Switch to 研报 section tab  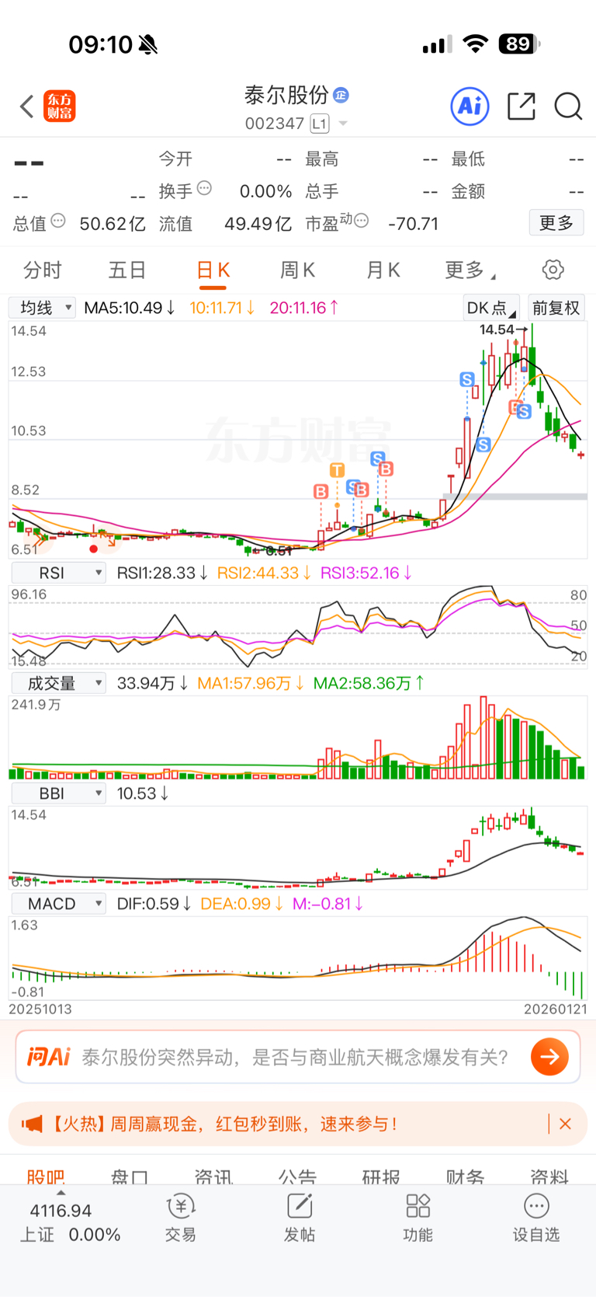click(x=381, y=1176)
